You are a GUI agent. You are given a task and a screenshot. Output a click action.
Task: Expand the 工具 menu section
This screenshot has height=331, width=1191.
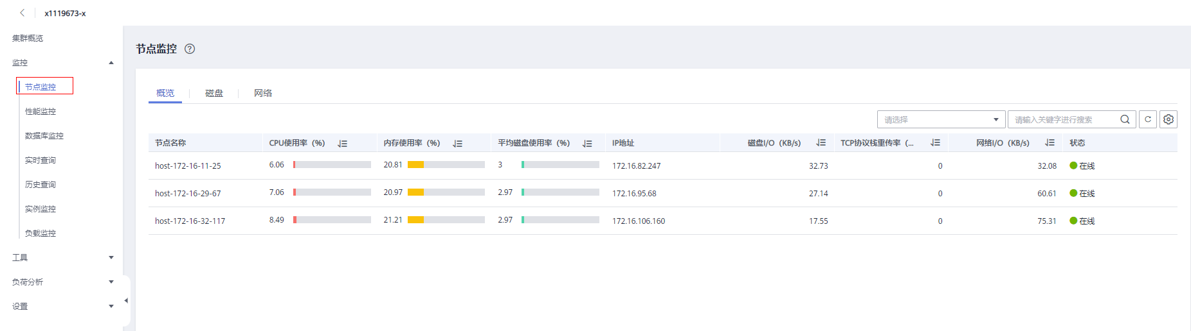[111, 258]
